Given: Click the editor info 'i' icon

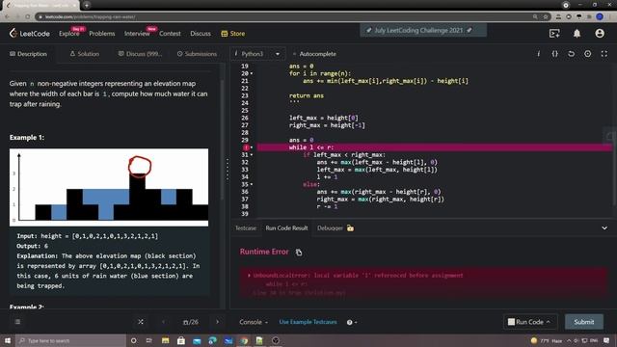Looking at the screenshot, I should click(x=538, y=54).
